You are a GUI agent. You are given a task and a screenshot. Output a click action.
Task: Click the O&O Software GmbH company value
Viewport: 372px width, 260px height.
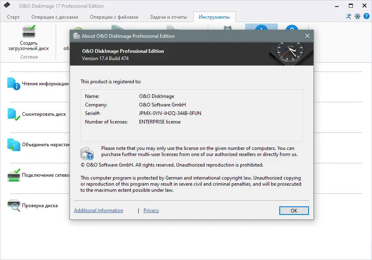162,105
